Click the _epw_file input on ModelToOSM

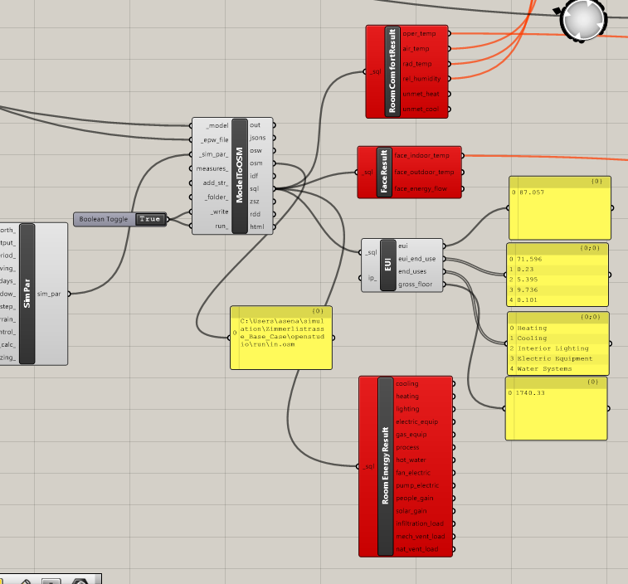(x=212, y=140)
